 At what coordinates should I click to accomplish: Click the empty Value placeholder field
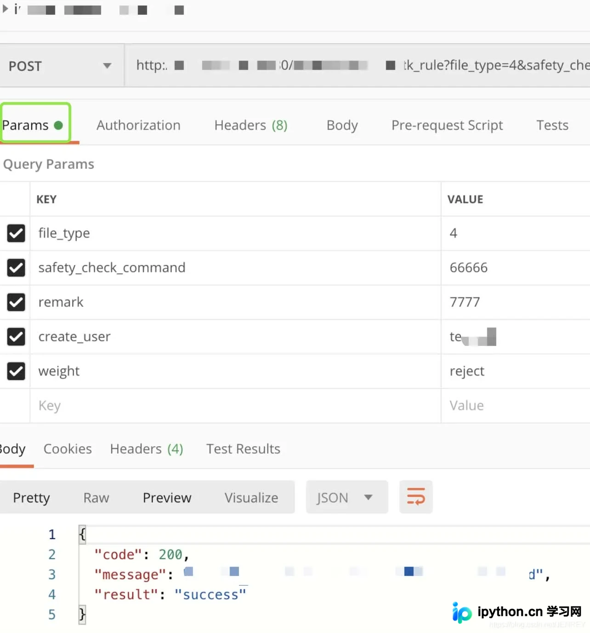(516, 406)
